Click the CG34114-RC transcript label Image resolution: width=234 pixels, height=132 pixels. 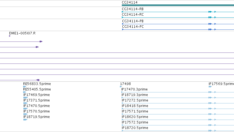pyautogui.click(x=133, y=15)
